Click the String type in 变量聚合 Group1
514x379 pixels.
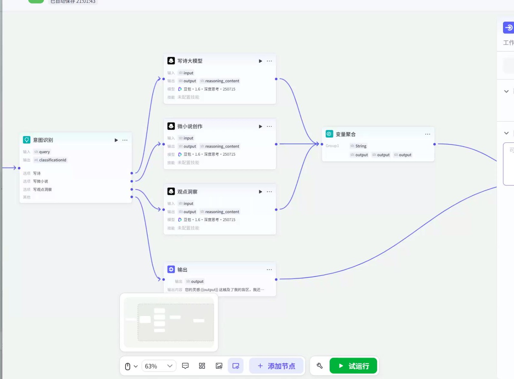[358, 146]
